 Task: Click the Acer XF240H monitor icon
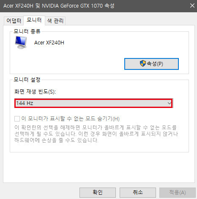[x=21, y=42]
